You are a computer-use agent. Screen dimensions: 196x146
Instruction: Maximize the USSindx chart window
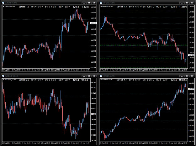click(89, 76)
